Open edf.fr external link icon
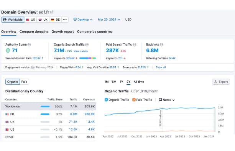Image resolution: width=235 pixels, height=151 pixels. click(52, 12)
